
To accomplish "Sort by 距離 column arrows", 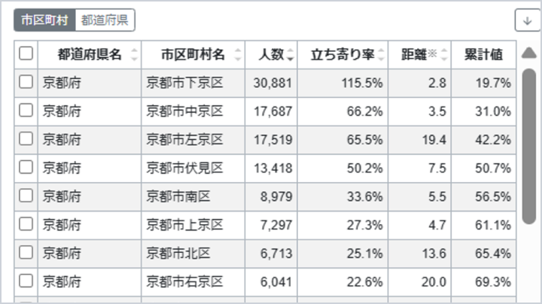I will [x=444, y=54].
